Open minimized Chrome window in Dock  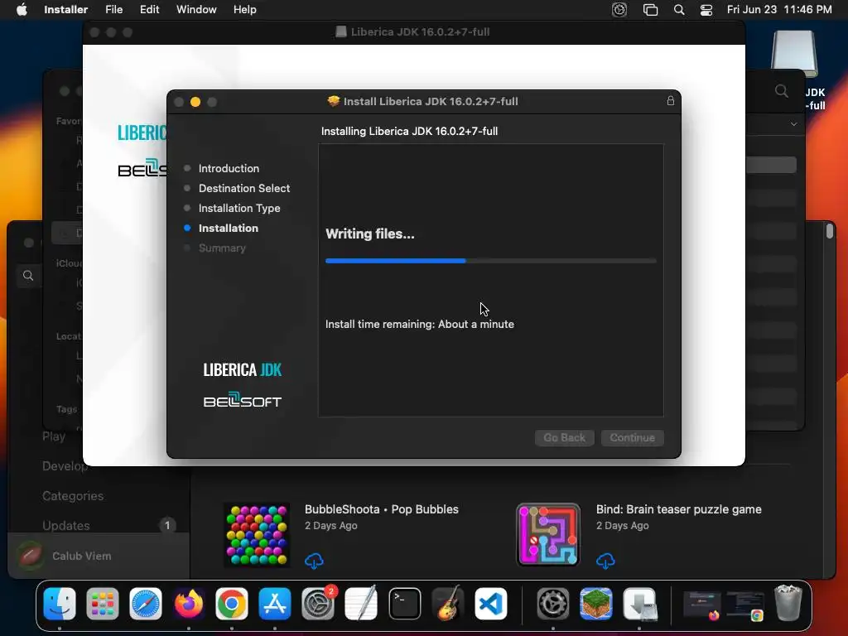click(x=745, y=605)
